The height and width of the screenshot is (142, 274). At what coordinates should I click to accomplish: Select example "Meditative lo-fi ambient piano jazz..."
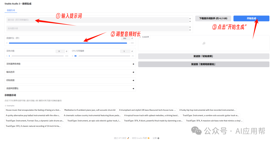(90, 110)
